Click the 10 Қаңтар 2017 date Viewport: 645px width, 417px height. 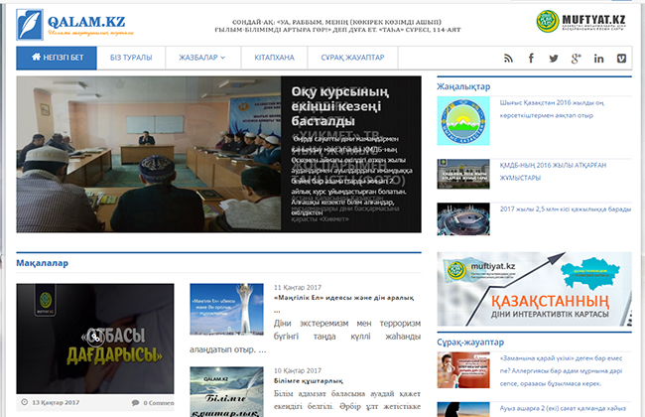(298, 370)
